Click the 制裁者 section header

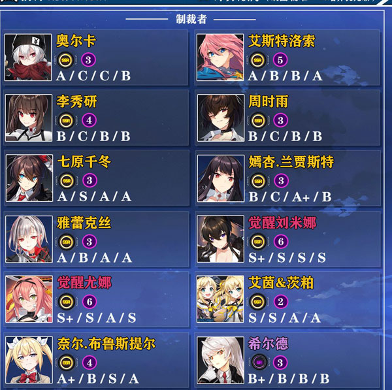coord(191,19)
